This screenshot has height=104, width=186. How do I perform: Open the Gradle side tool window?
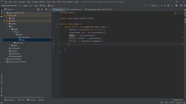pos(185,13)
